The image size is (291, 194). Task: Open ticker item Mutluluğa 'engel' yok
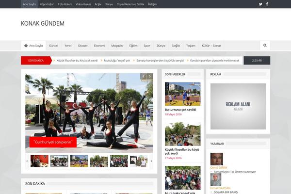(117, 61)
